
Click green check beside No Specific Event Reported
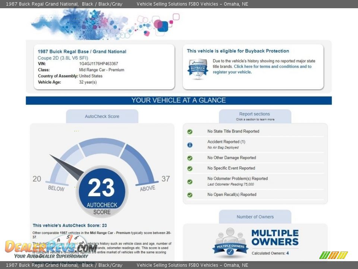(190, 168)
